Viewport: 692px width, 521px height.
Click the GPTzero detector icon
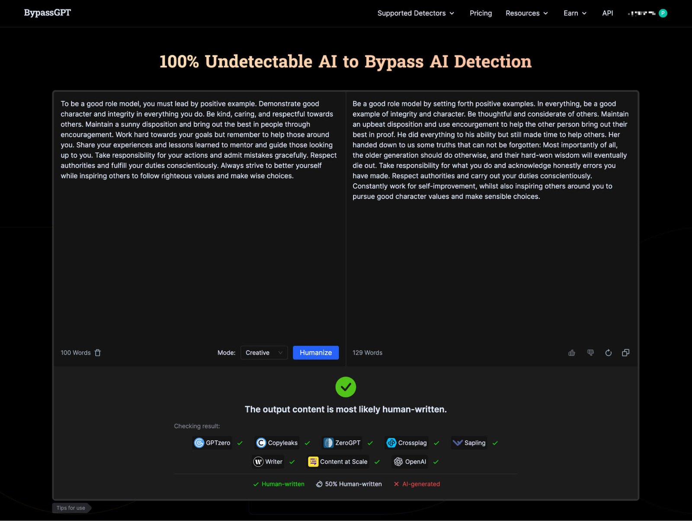199,443
